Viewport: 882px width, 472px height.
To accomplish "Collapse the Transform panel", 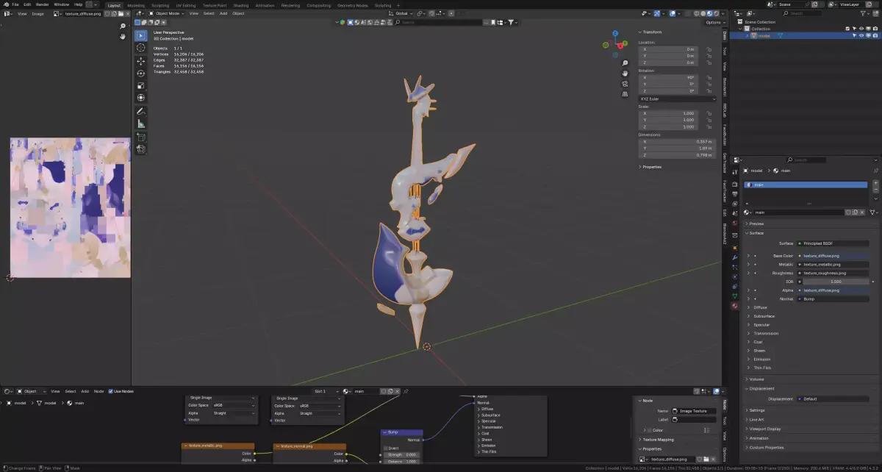I will [x=651, y=32].
